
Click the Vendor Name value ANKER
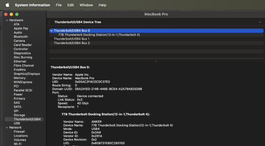[x=96, y=122]
